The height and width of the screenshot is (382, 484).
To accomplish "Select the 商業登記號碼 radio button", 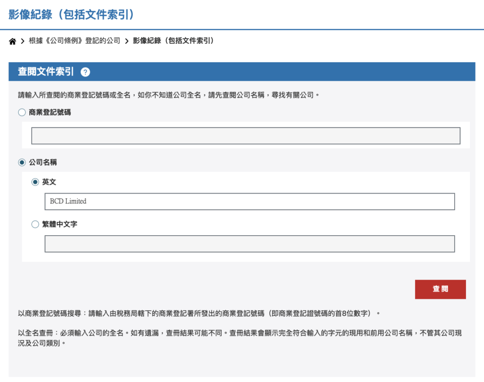I will [22, 112].
